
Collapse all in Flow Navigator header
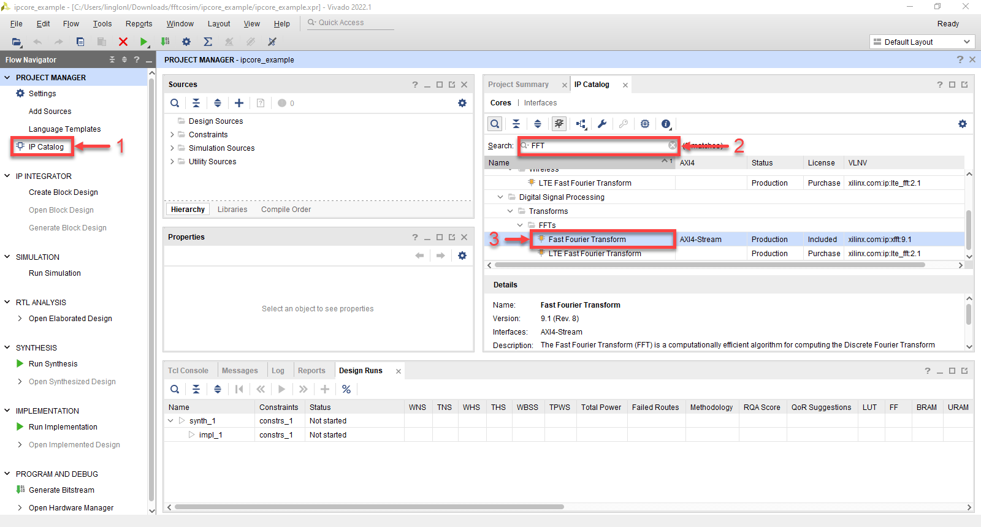point(112,59)
